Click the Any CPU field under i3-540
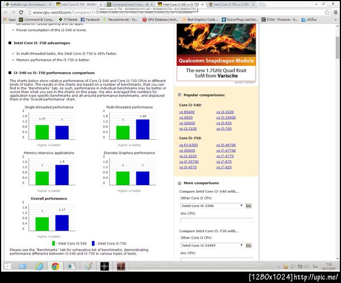This screenshot has height=283, width=341. click(x=217, y=220)
